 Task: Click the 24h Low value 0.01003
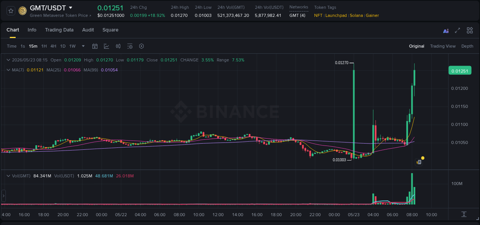pyautogui.click(x=203, y=15)
